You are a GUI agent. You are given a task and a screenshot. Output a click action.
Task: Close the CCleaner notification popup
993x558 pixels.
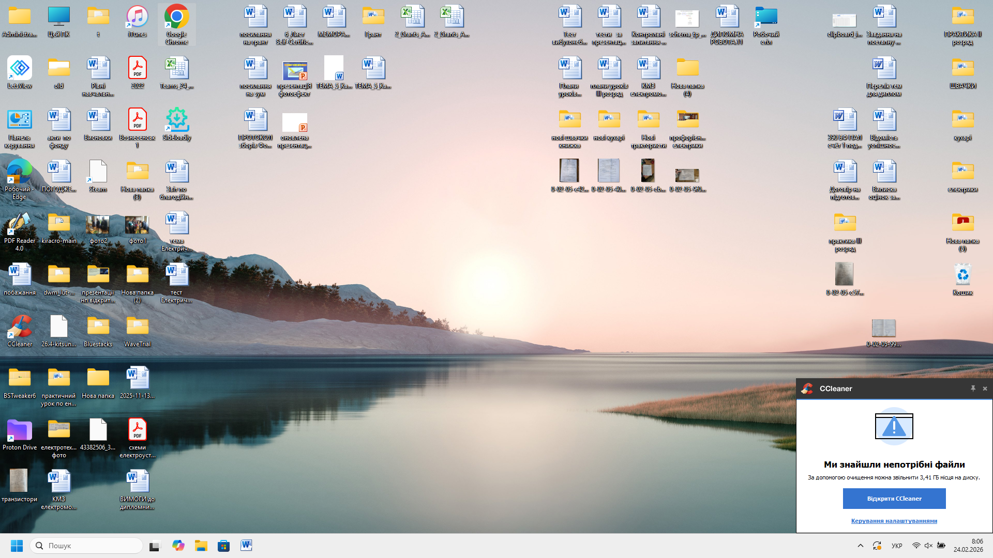[x=985, y=389]
